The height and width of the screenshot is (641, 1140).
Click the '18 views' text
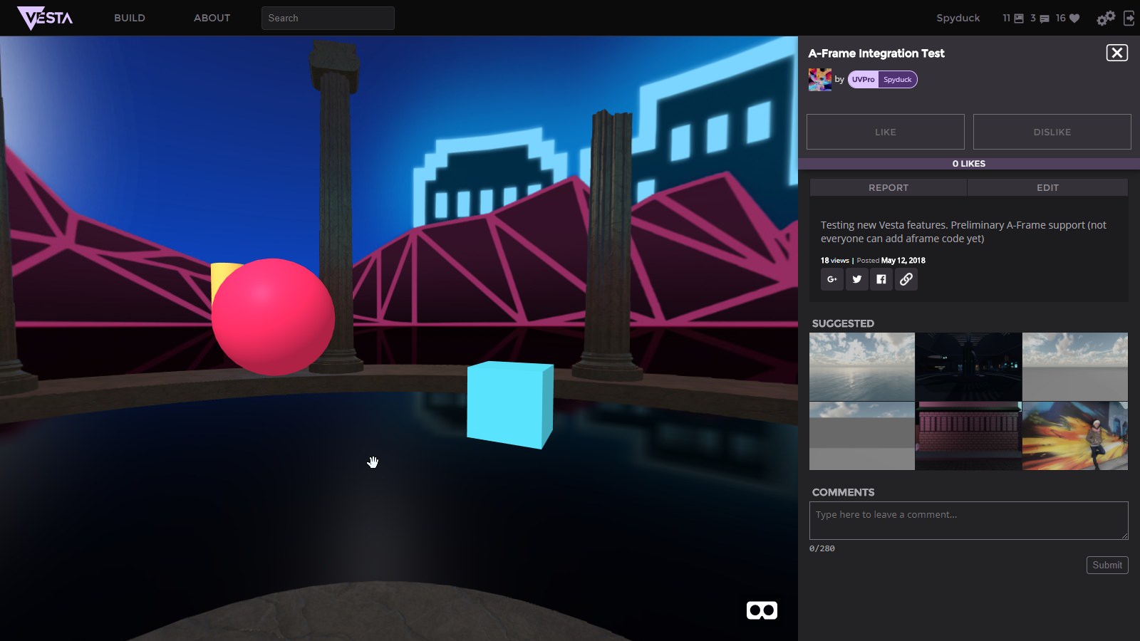click(834, 261)
